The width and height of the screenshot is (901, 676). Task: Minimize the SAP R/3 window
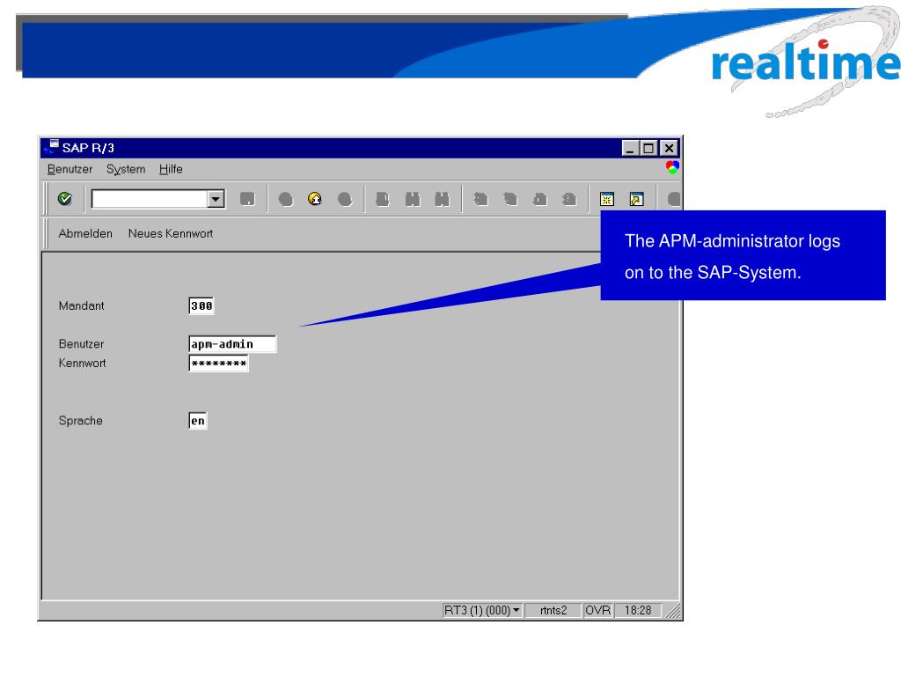(x=630, y=148)
